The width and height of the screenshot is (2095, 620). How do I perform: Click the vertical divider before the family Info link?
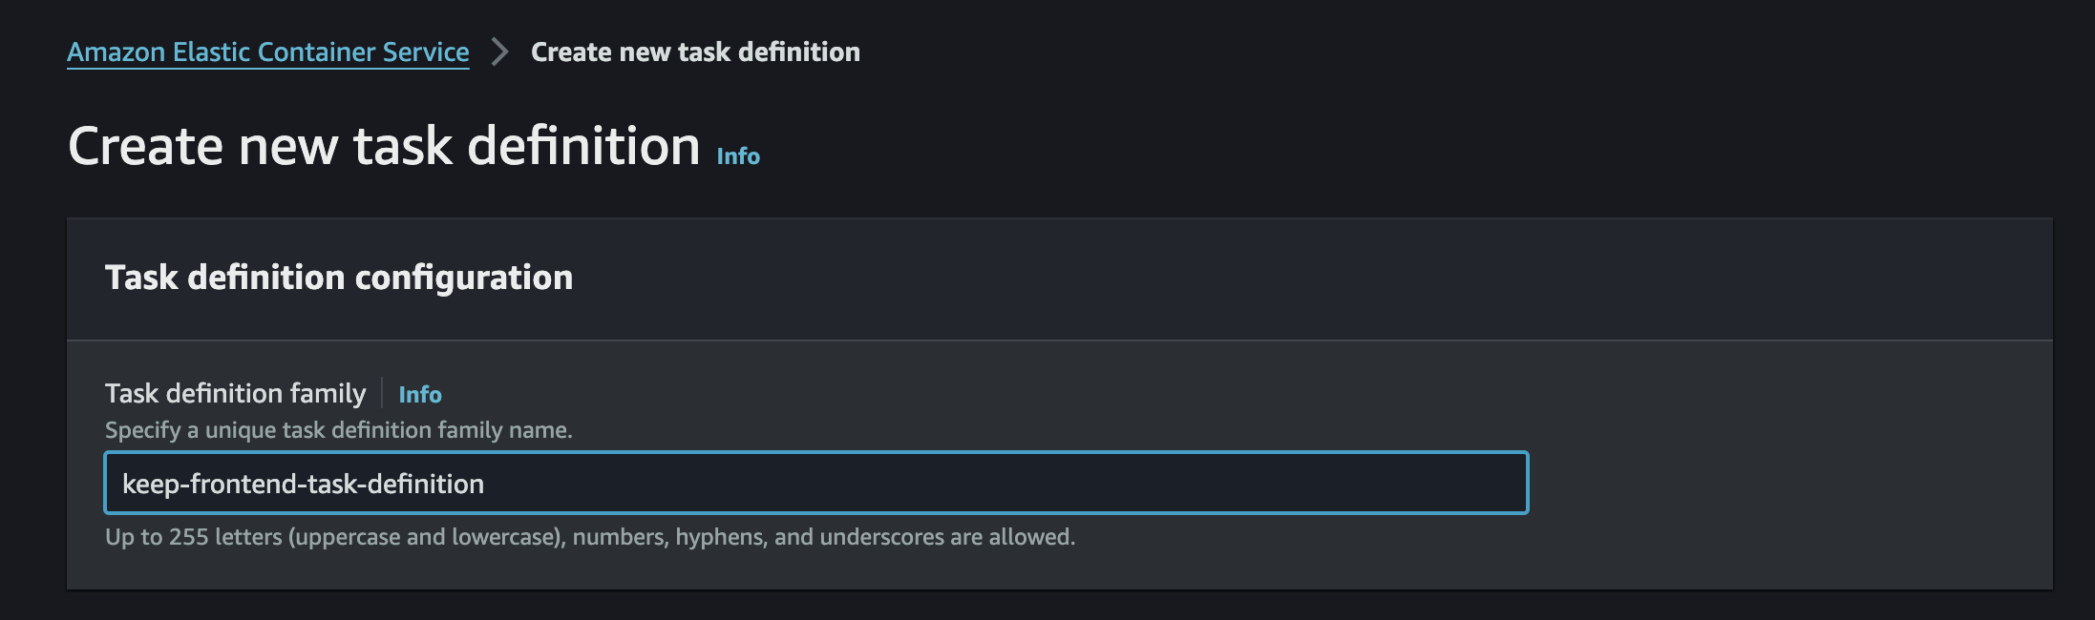click(x=382, y=394)
